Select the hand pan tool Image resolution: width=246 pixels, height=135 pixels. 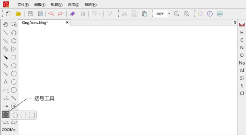tap(6, 24)
